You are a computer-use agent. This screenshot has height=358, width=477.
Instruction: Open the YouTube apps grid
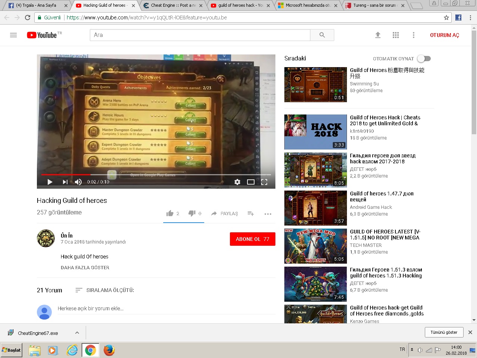tap(396, 35)
